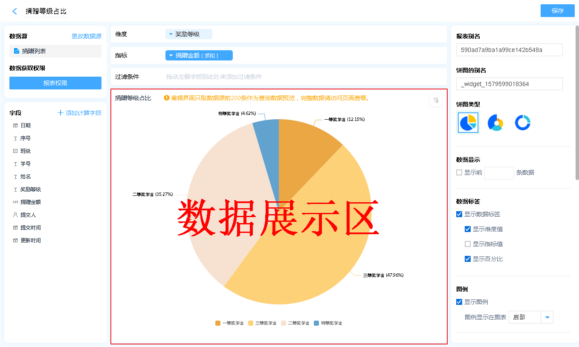This screenshot has height=347, width=579.
Task: Select the rose pie chart type icon
Action: 495,123
